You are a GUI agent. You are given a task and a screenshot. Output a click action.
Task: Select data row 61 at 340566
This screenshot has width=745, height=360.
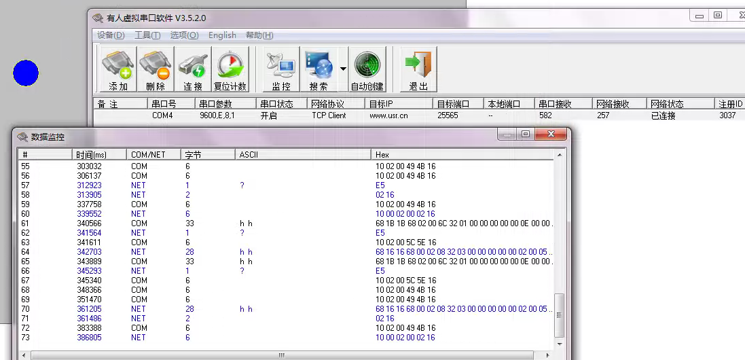[x=286, y=223]
